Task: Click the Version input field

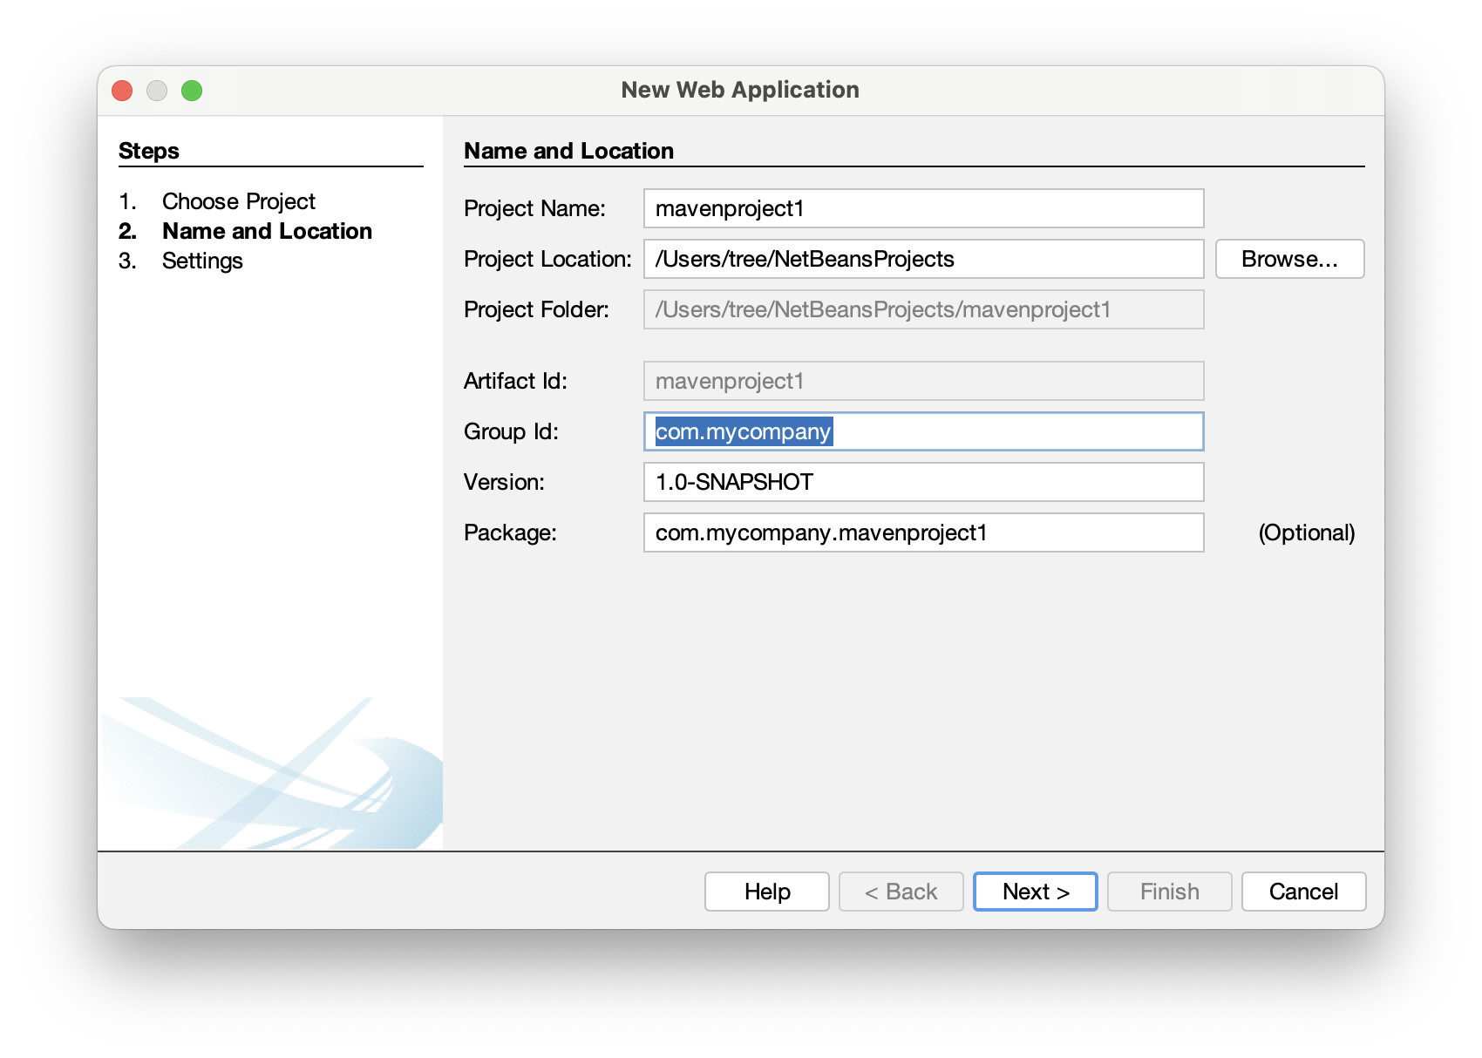Action: (922, 481)
